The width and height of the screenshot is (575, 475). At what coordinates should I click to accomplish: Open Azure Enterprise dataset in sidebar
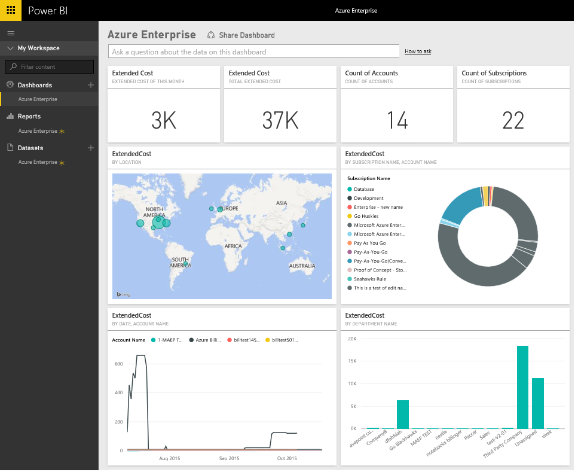38,162
